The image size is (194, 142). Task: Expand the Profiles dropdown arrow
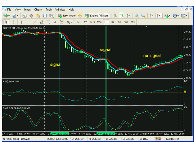[17, 16]
